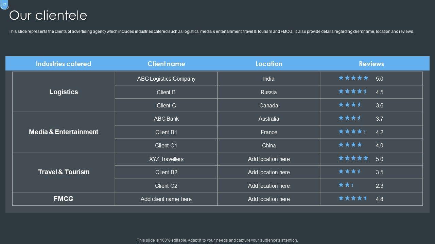Click the Travel & Tourism category cell
435x244 pixels.
(x=64, y=172)
